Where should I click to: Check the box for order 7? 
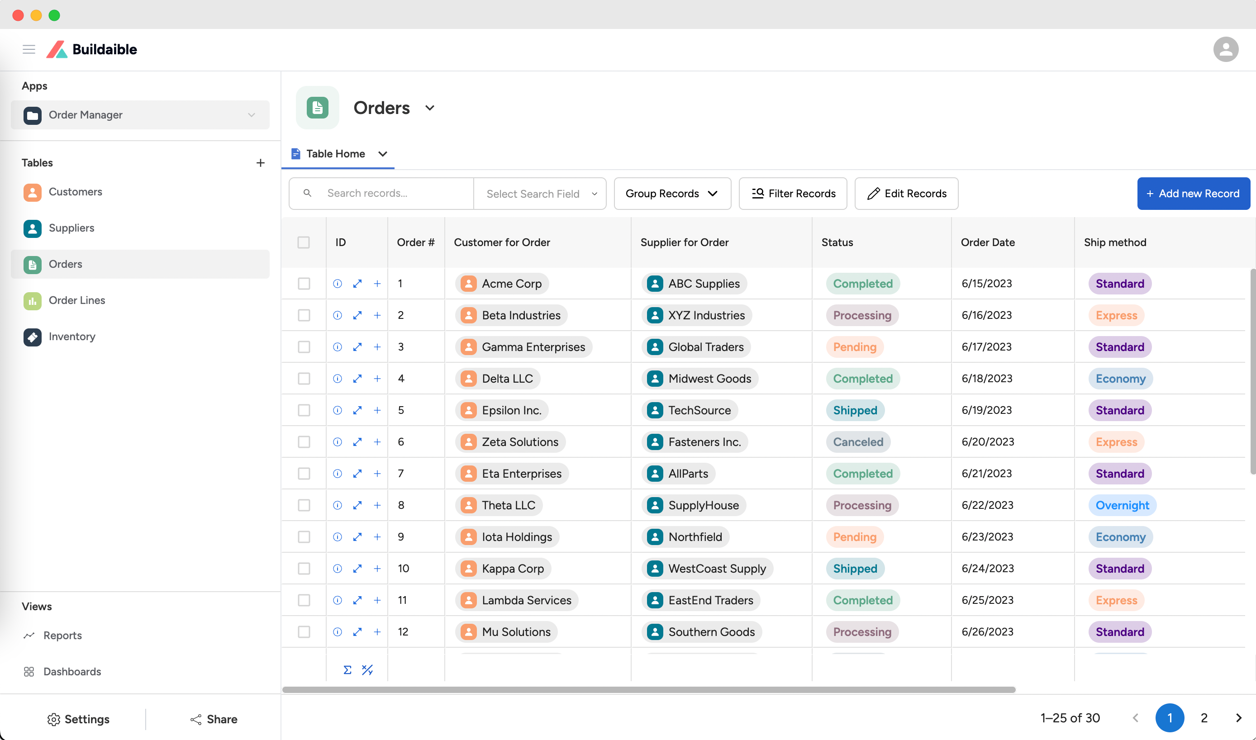[x=304, y=474]
